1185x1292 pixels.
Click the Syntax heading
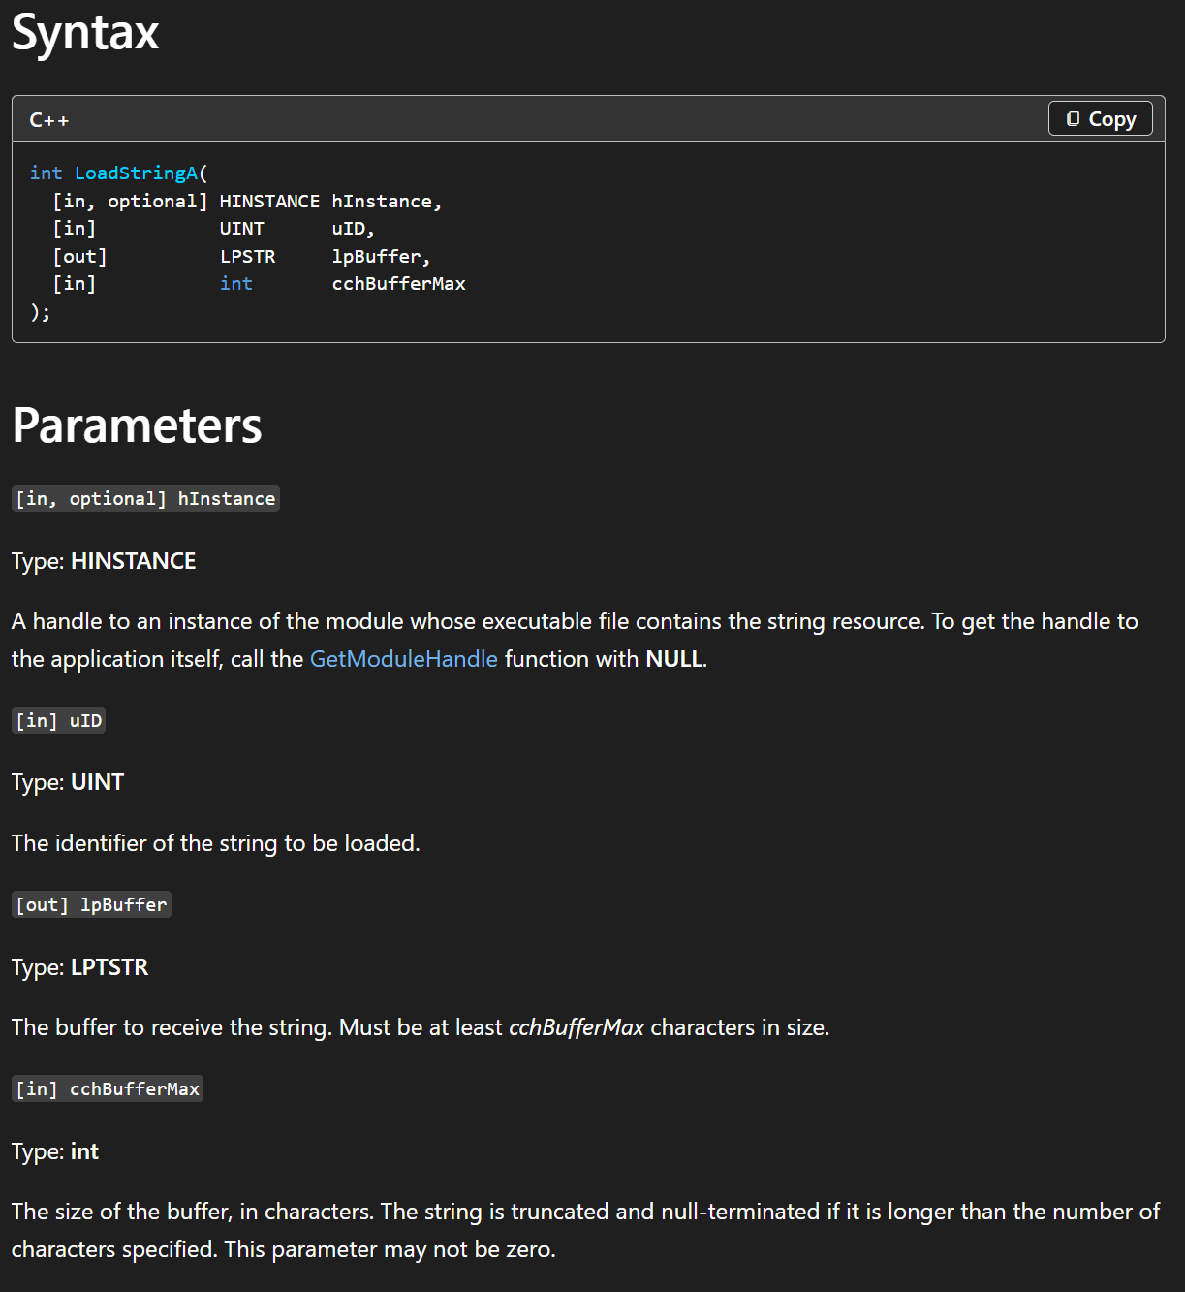coord(85,33)
